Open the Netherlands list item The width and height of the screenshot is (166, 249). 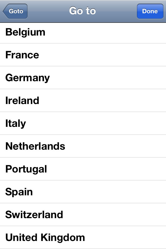pos(35,146)
